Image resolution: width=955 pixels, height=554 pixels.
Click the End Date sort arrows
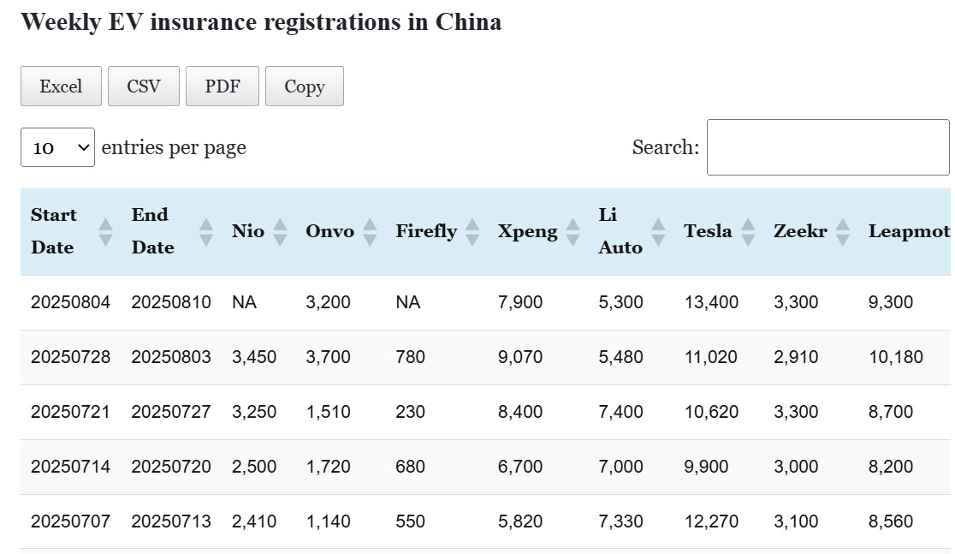(x=206, y=231)
